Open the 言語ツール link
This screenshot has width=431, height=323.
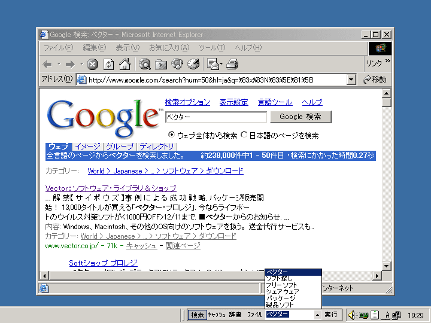pos(275,102)
